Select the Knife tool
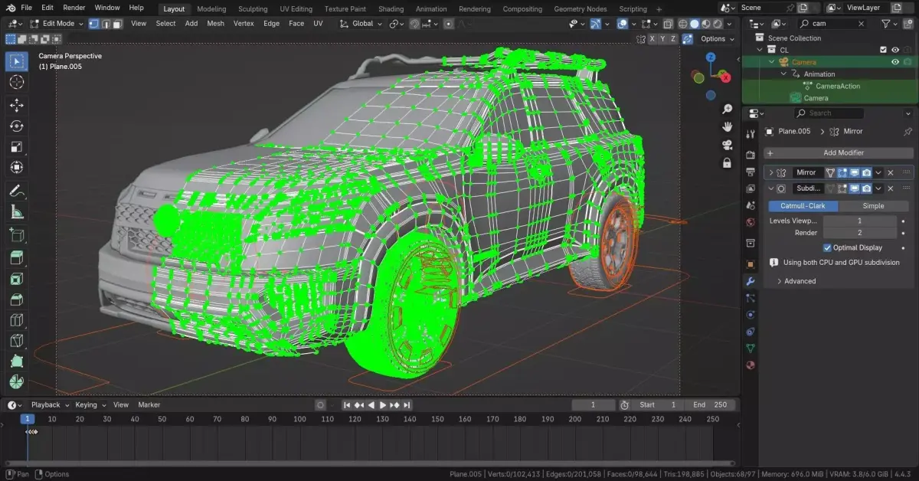The width and height of the screenshot is (919, 481). click(x=17, y=341)
